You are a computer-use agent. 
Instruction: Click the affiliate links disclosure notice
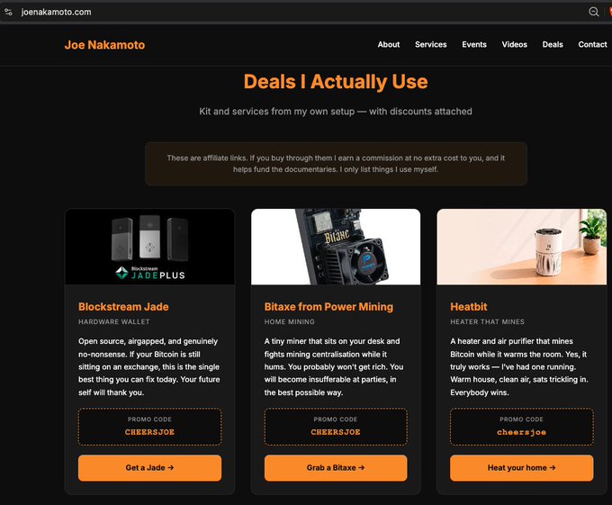[x=336, y=164]
